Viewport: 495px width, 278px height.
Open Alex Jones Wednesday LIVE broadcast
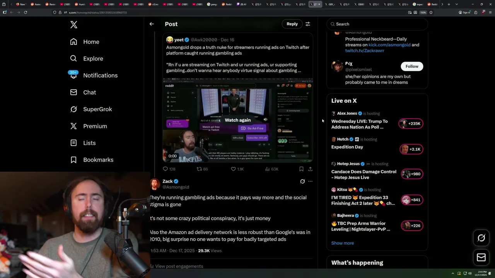coord(359,124)
